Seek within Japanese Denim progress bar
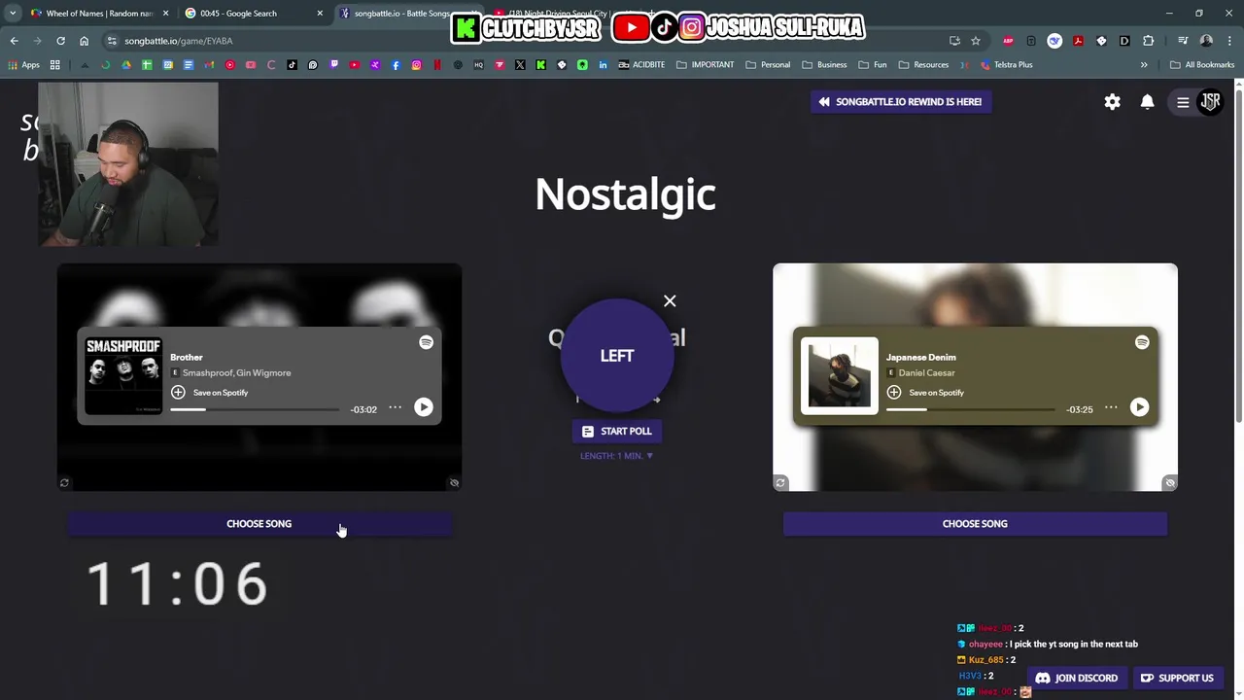Screen dimensions: 1244x700 [971, 409]
